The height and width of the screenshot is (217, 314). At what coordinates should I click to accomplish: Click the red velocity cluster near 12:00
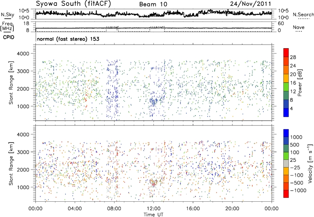pos(153,183)
